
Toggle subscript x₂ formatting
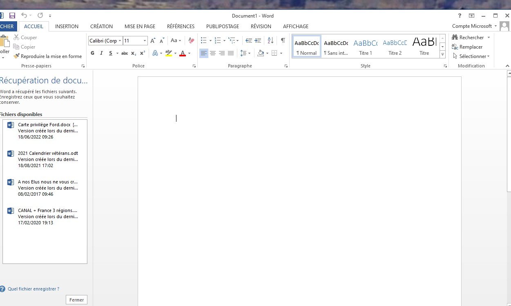[x=134, y=53]
